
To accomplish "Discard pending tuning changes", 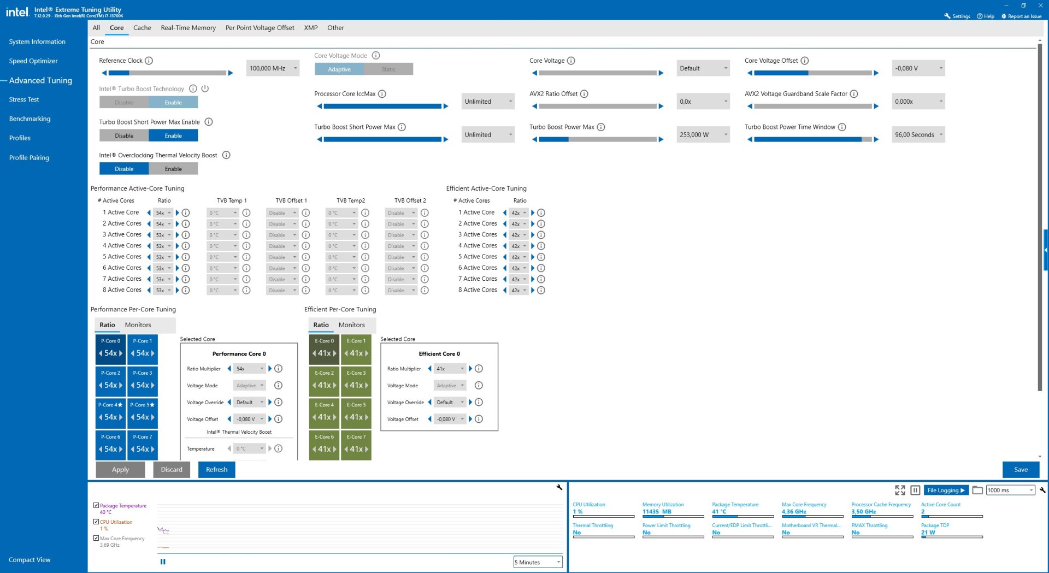I will [x=172, y=470].
